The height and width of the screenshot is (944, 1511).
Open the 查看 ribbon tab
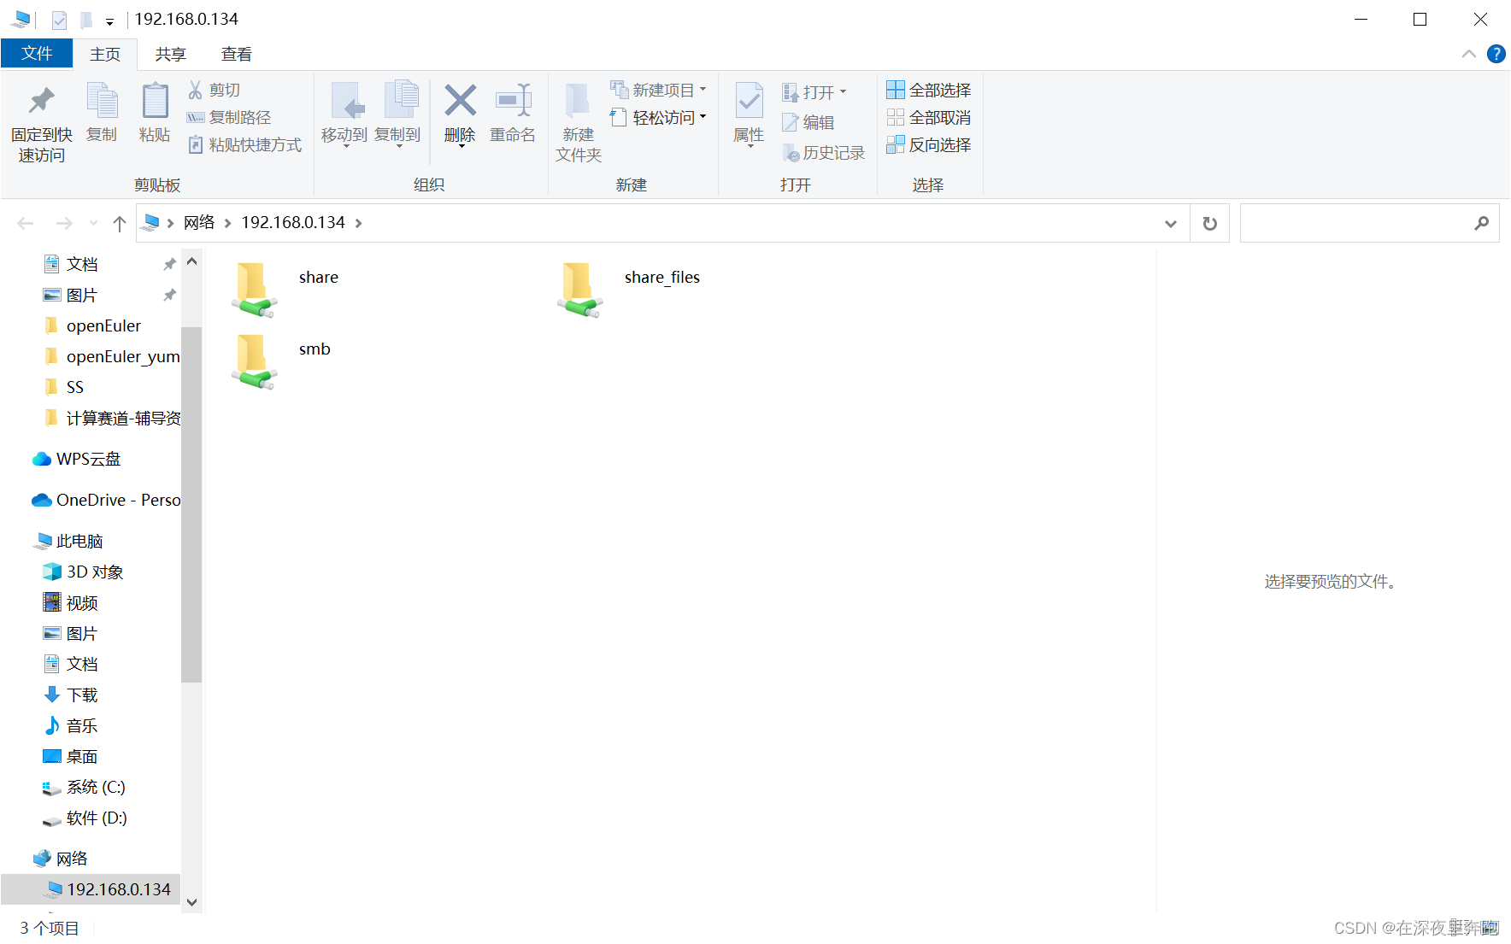coord(237,53)
